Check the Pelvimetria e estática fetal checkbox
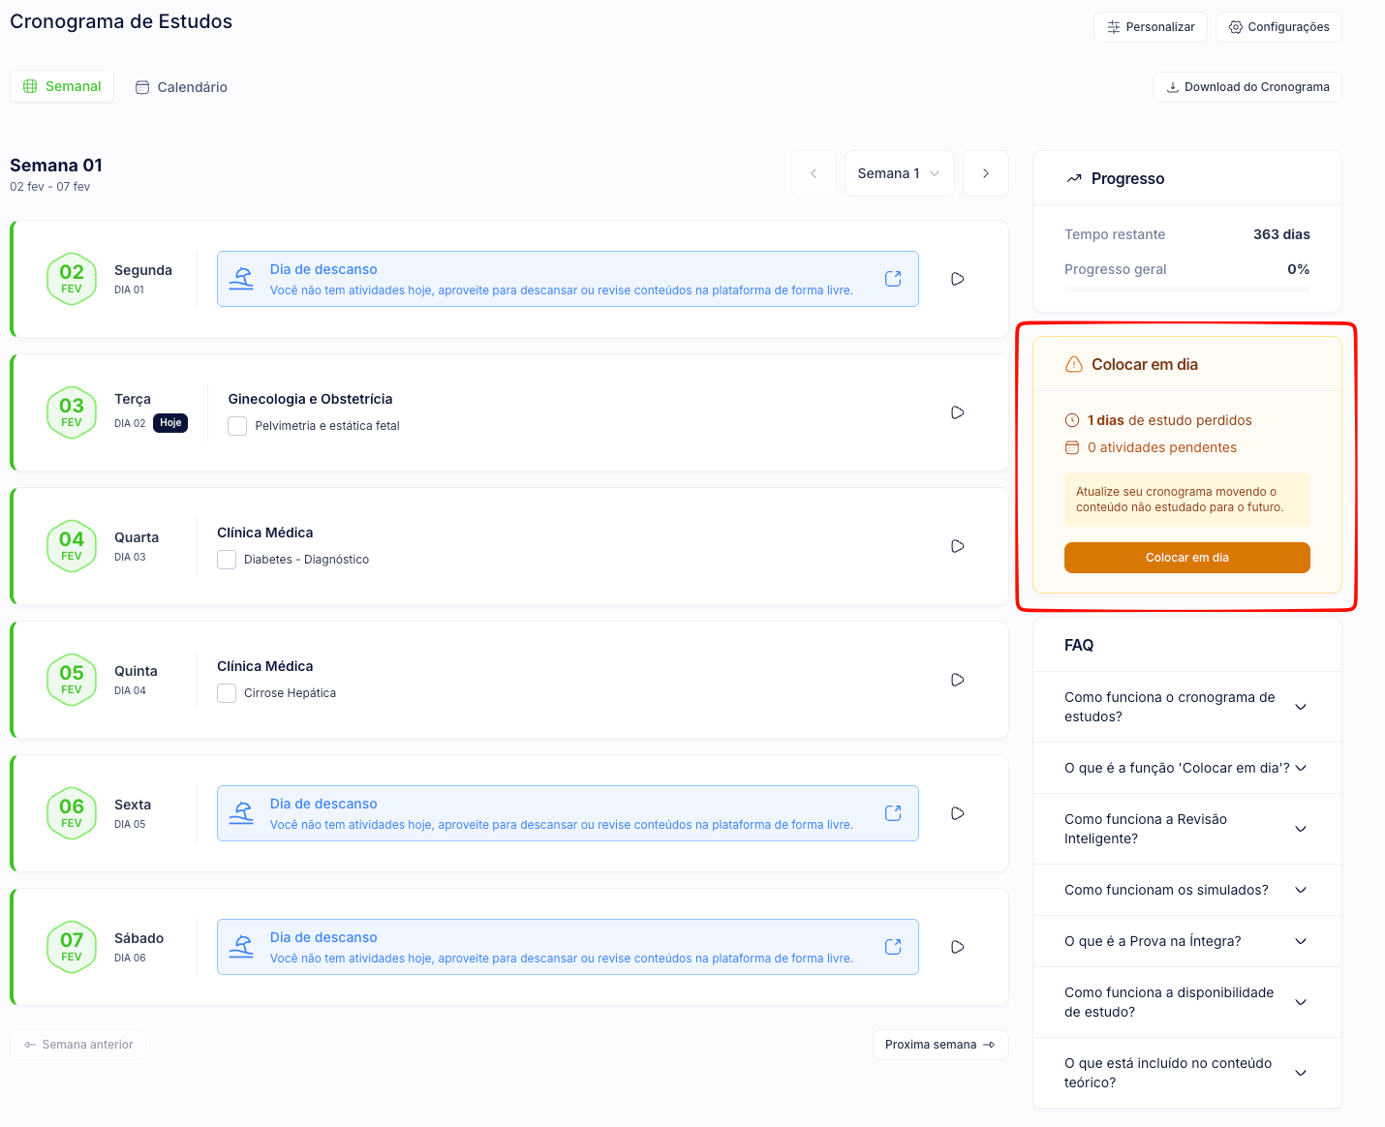 coord(237,426)
